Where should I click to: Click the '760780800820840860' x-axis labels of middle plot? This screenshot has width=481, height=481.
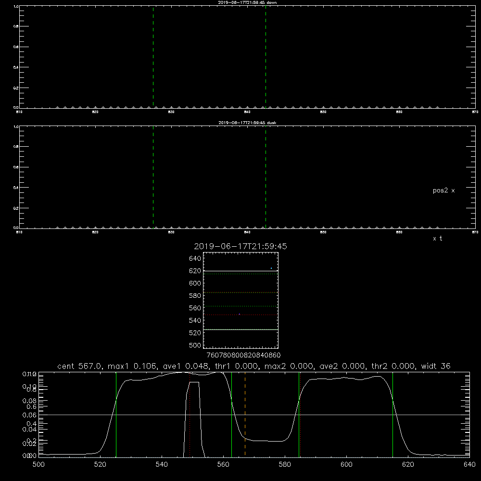point(243,355)
